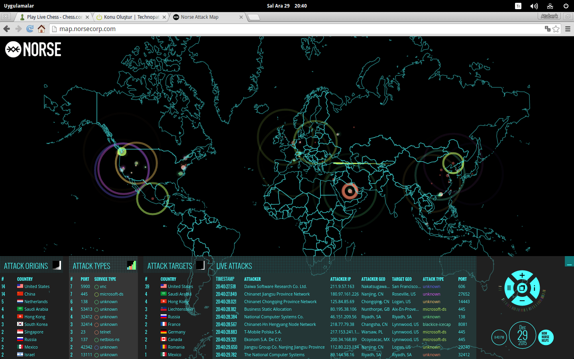
Task: Click the Canada flag in Attack Targets
Action: [163, 339]
